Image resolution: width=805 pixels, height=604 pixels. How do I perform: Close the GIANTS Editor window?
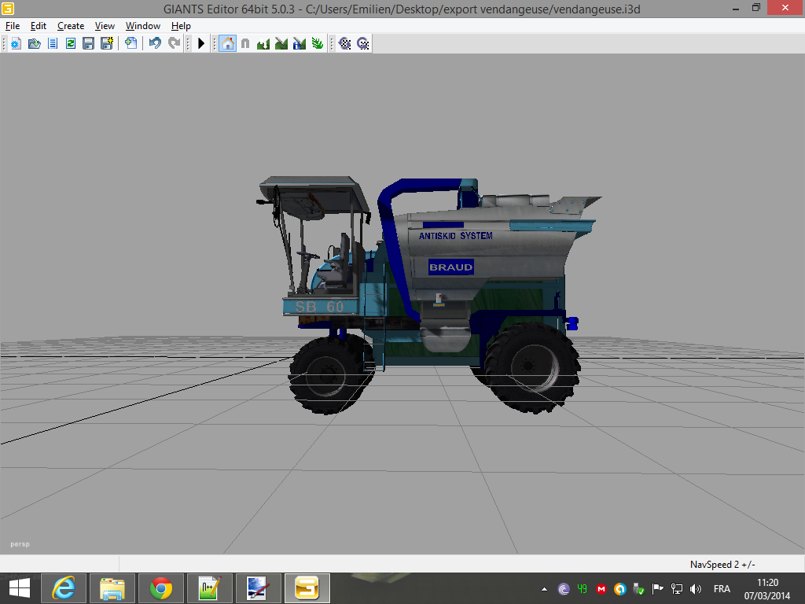785,8
